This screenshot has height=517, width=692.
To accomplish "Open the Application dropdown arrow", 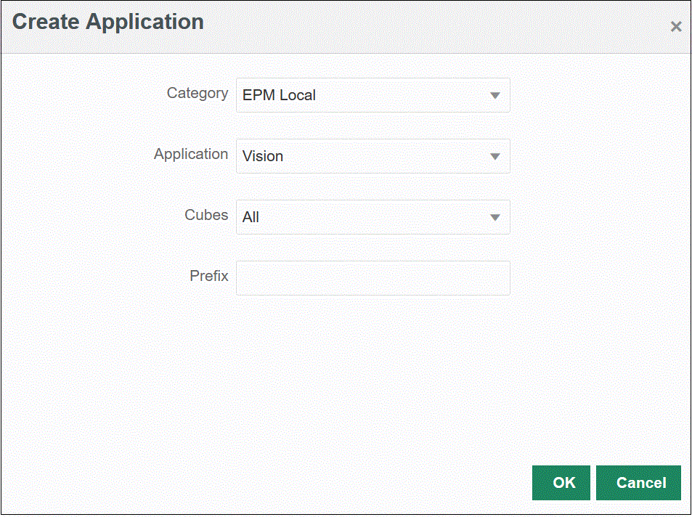I will (x=494, y=156).
